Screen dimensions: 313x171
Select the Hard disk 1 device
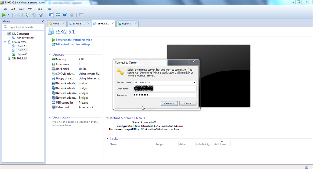point(76,69)
